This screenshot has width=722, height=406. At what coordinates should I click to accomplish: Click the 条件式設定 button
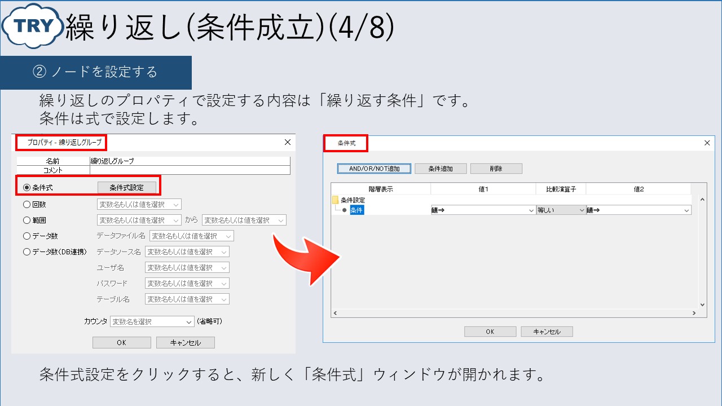coord(126,188)
